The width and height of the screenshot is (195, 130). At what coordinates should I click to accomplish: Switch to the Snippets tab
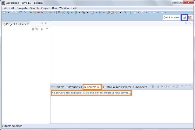click(x=140, y=87)
